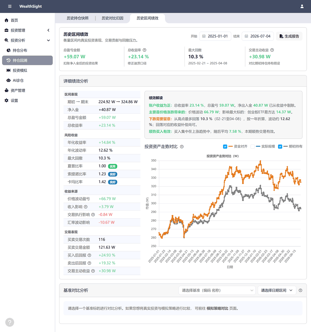The width and height of the screenshot is (311, 332).
Task: Click the +66.79 W 价格波动盈亏 value
Action: 107,199
